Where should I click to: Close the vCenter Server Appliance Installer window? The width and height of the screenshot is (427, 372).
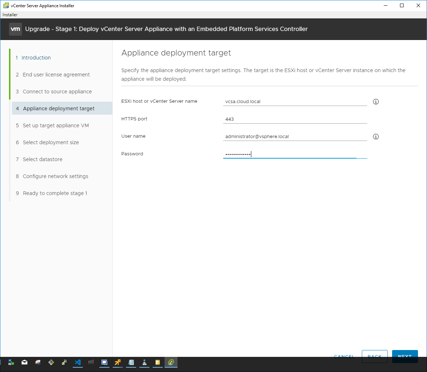point(418,5)
